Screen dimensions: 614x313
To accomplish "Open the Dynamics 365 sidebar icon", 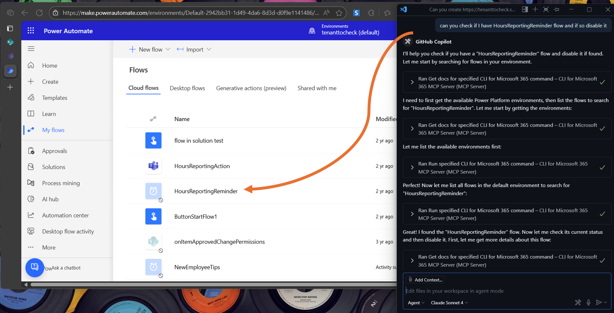I will coord(10,56).
